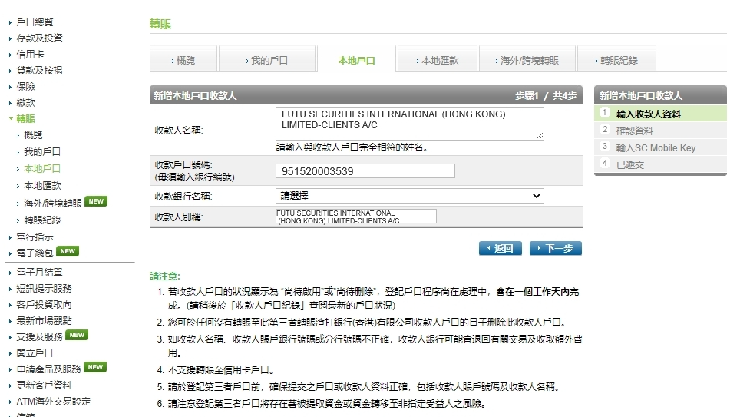Click the 收款人別稱 input field
Screen dimensions: 750x417
[x=356, y=217]
